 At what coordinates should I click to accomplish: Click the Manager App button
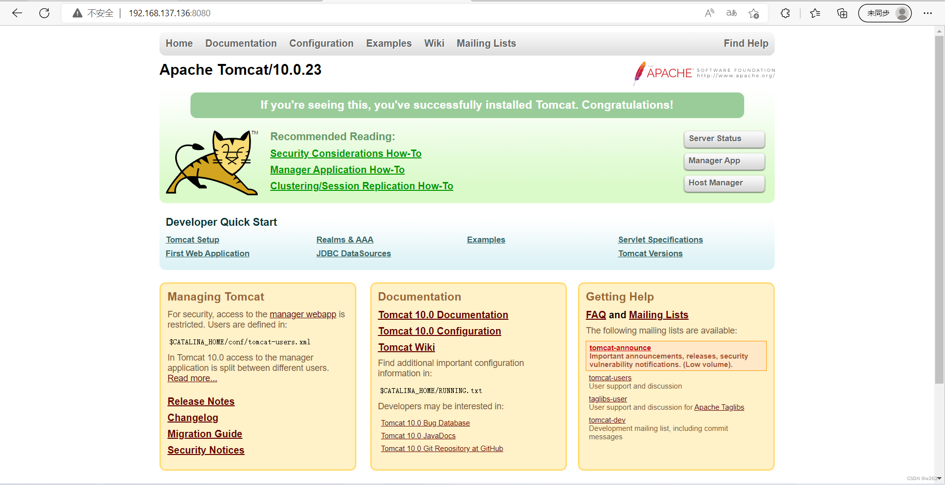click(x=724, y=161)
